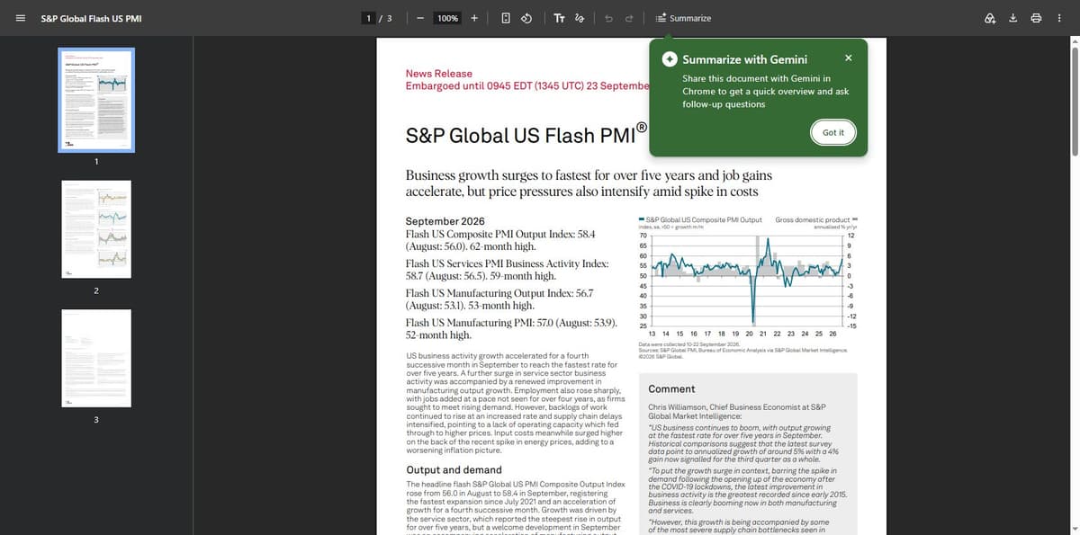Click the zoom out minus icon

pos(419,18)
